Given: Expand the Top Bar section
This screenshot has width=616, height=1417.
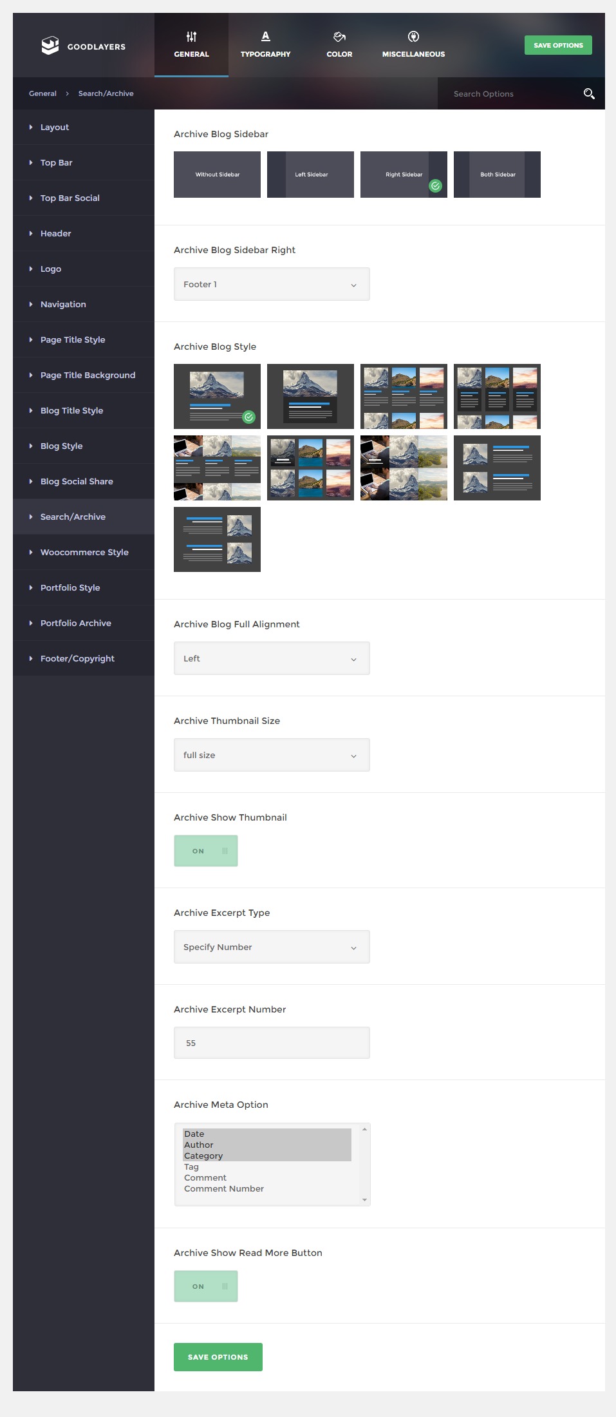Looking at the screenshot, I should pyautogui.click(x=84, y=162).
